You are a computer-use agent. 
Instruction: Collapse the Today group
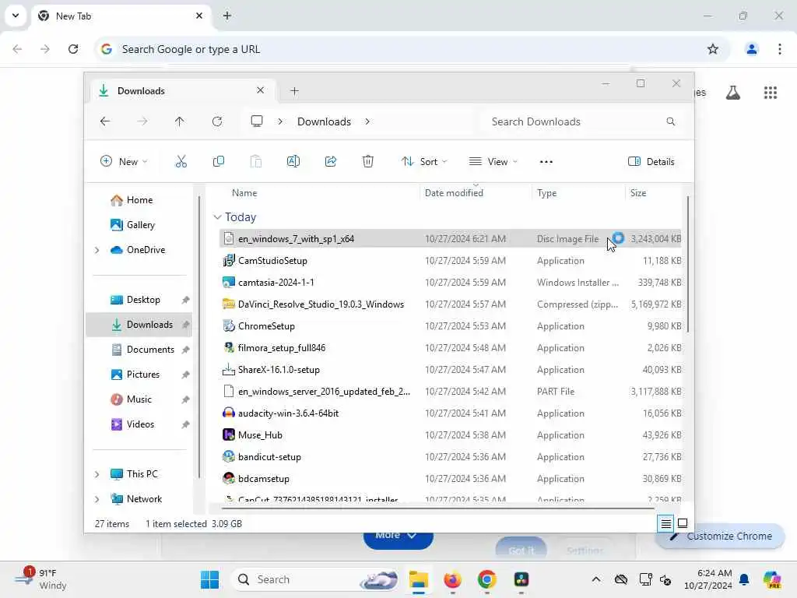coord(218,217)
